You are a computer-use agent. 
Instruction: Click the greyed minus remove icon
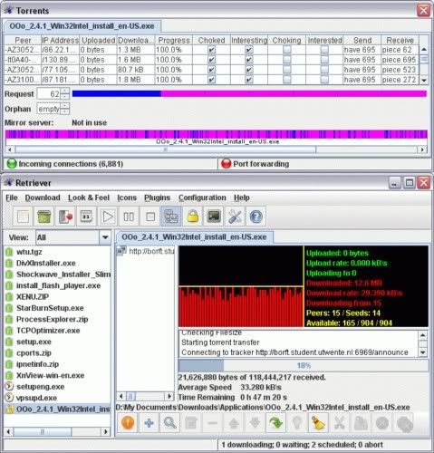tap(212, 423)
